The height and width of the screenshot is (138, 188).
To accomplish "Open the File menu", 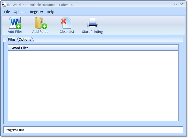I will click(7, 12).
